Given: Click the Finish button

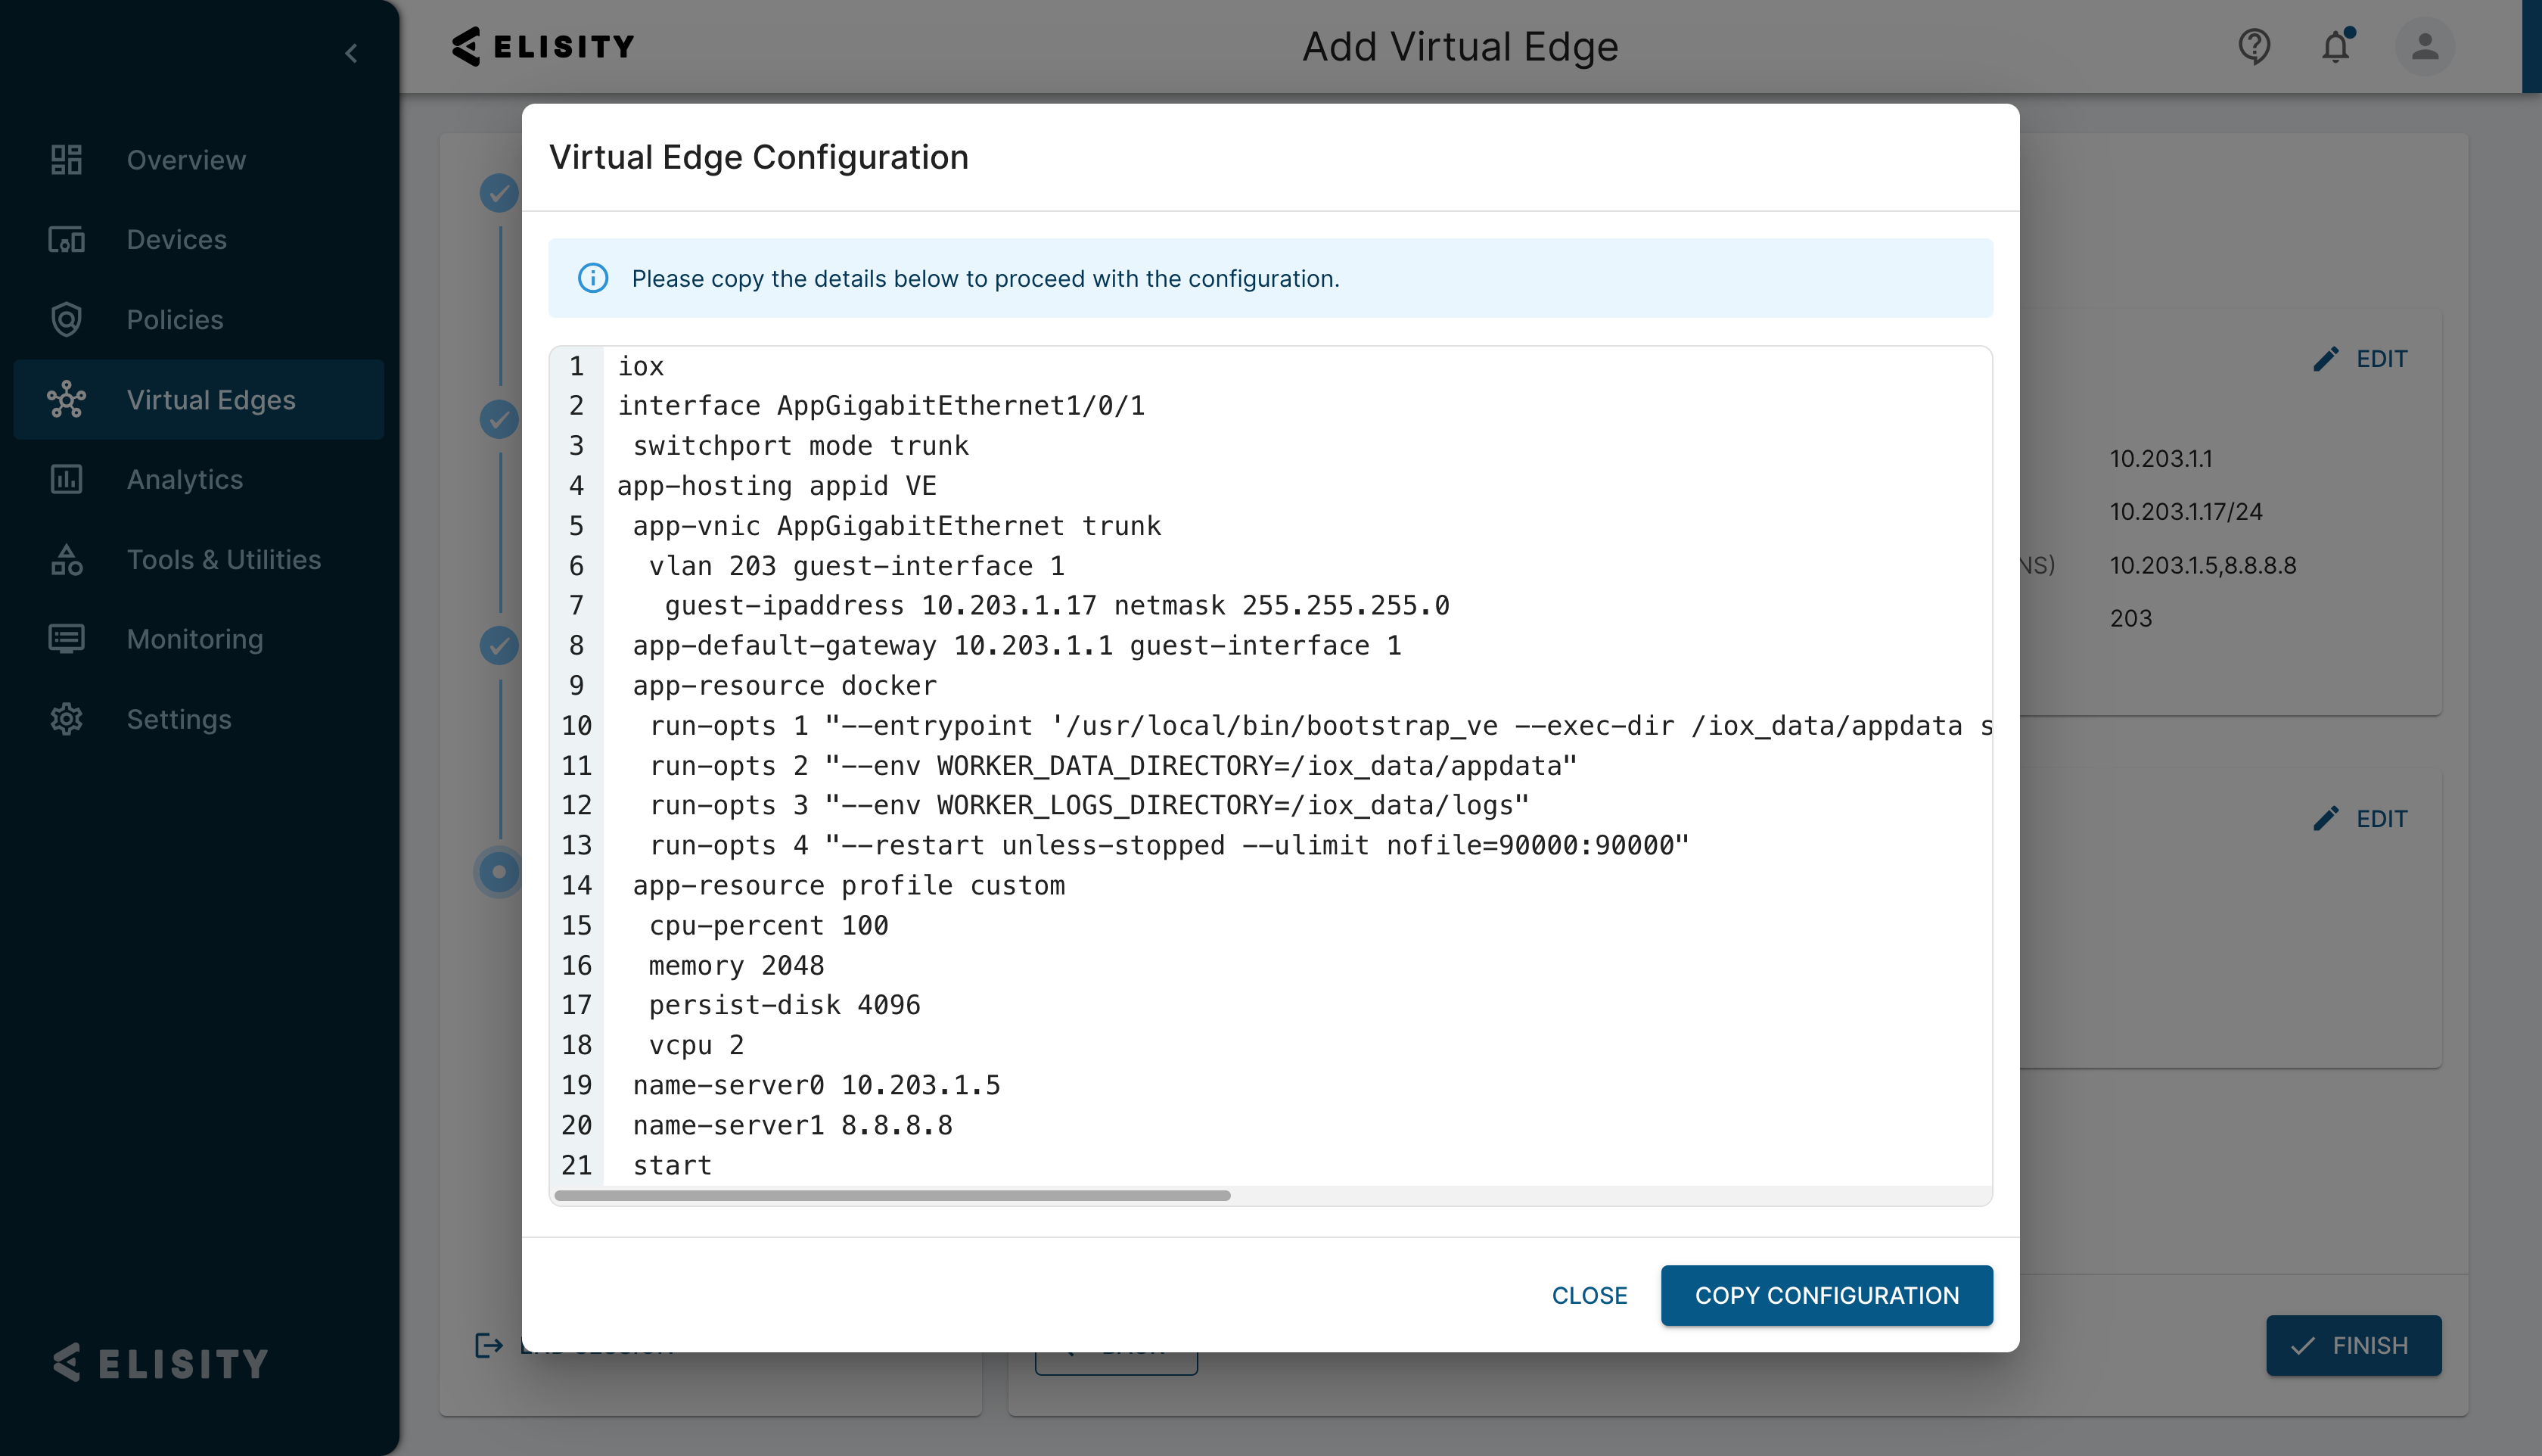Looking at the screenshot, I should click(x=2353, y=1345).
